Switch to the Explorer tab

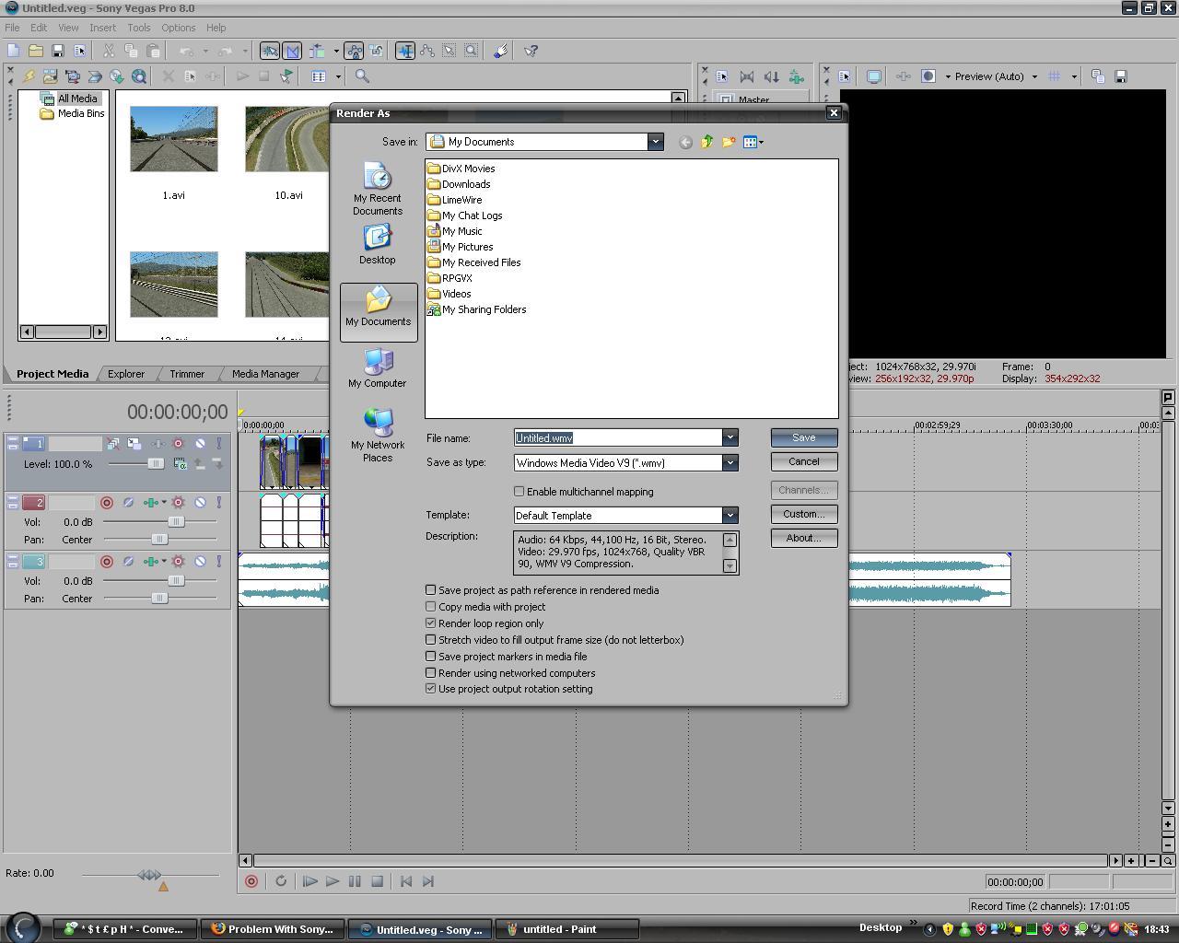(126, 374)
